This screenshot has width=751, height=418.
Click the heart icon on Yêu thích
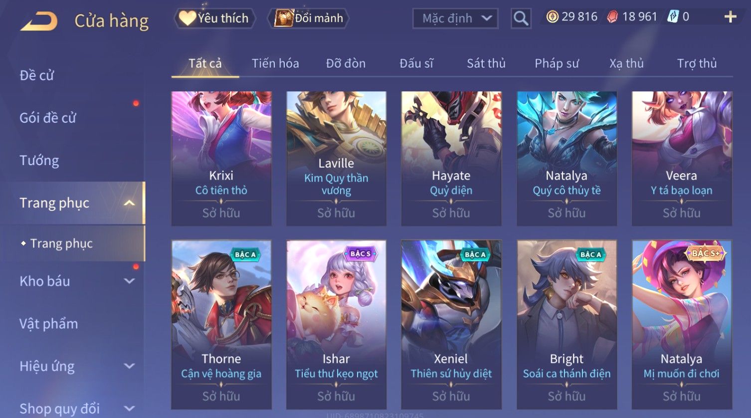pyautogui.click(x=188, y=18)
